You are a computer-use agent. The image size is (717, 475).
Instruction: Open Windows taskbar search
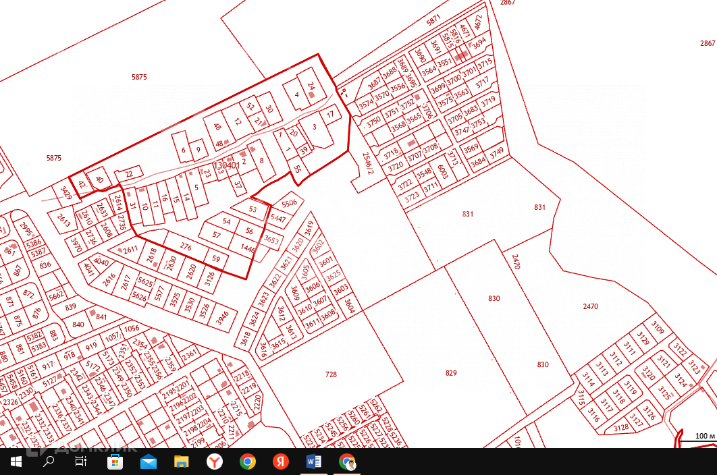pos(48,462)
